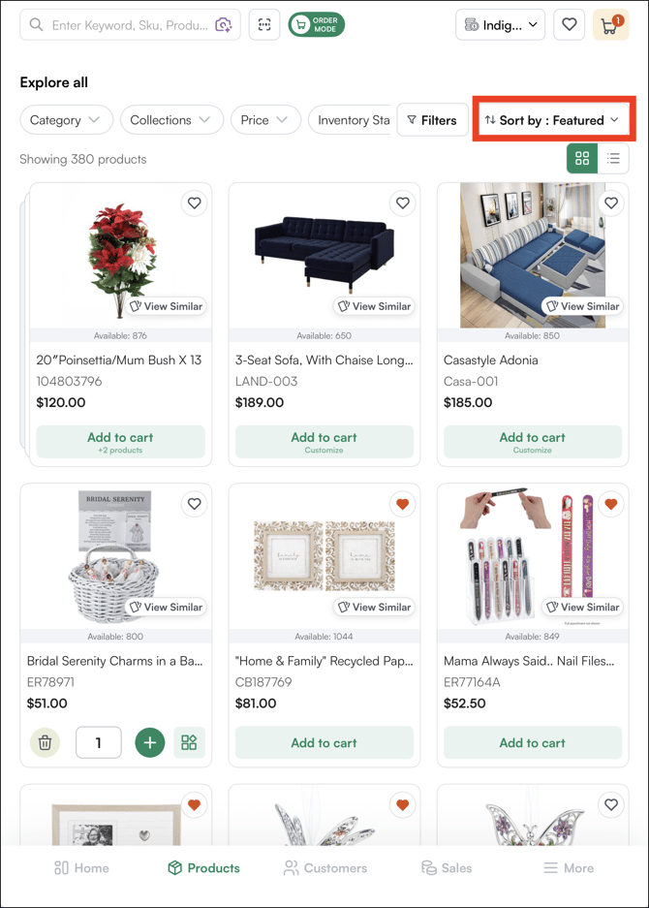
Task: Open the barcode scanner icon
Action: coord(264,25)
